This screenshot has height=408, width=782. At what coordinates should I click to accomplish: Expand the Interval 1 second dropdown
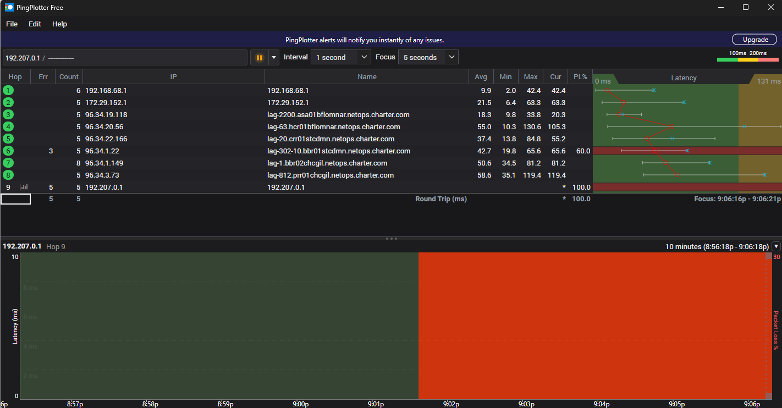click(x=341, y=57)
